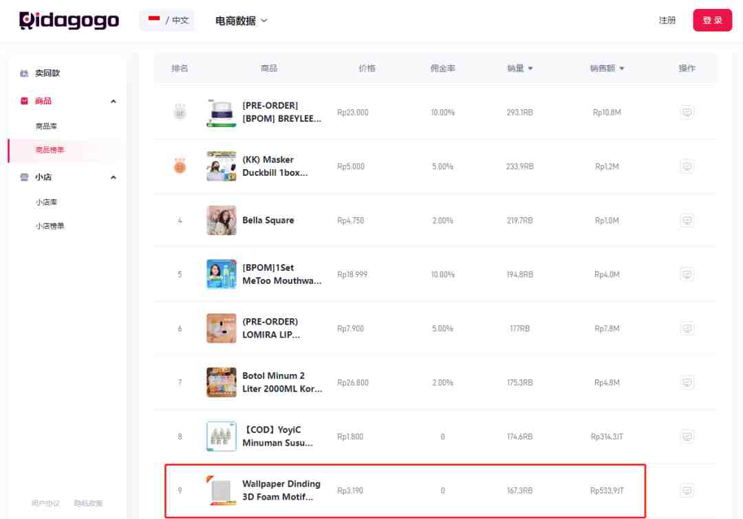Click the Rp7.8M revenue for LOMIRA LIP

pos(607,328)
